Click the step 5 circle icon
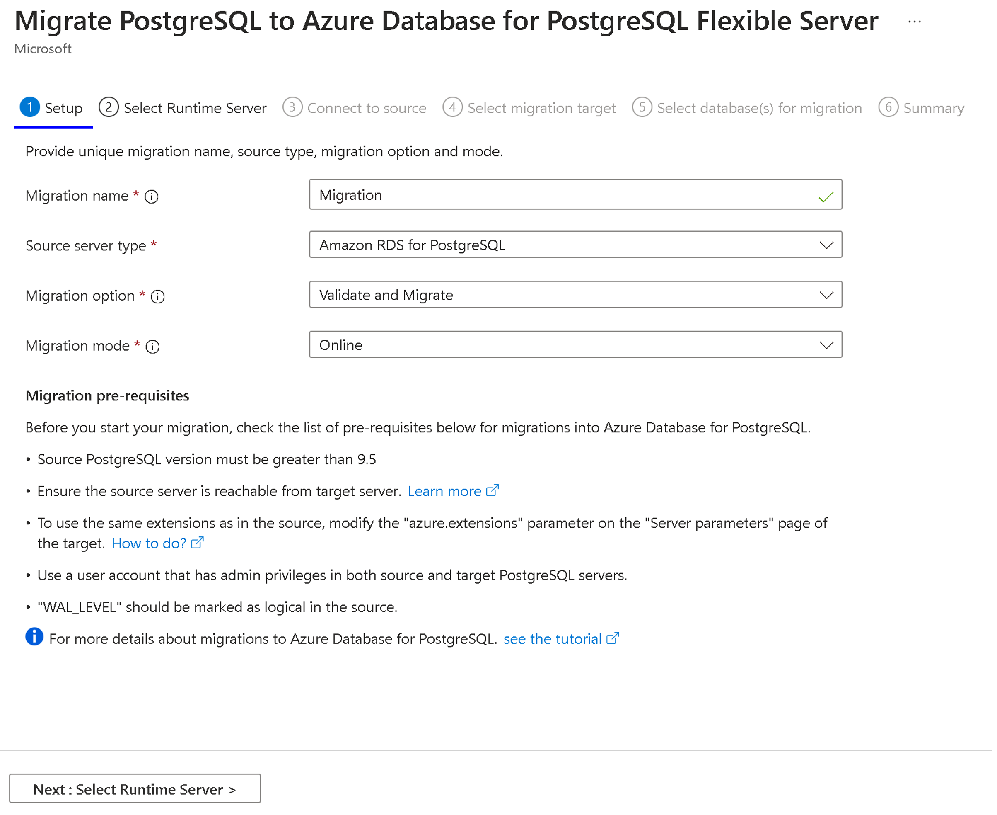The height and width of the screenshot is (815, 997). pyautogui.click(x=642, y=107)
